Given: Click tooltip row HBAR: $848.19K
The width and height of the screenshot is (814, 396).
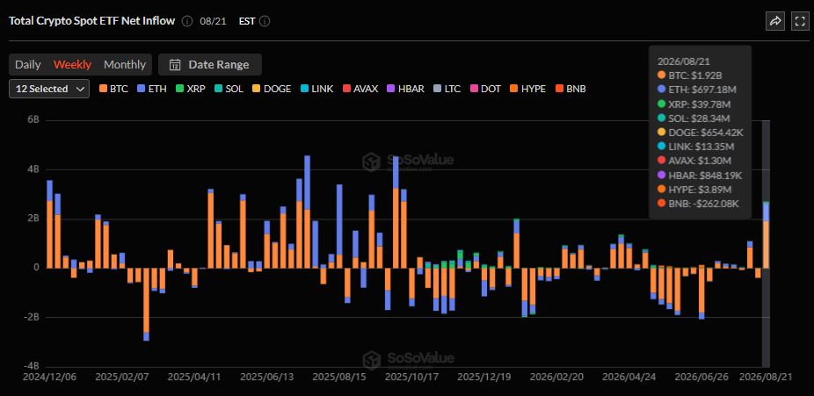Looking at the screenshot, I should pyautogui.click(x=699, y=176).
